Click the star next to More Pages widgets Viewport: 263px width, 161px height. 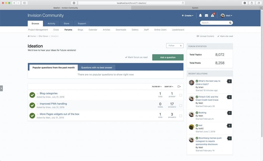(38, 114)
